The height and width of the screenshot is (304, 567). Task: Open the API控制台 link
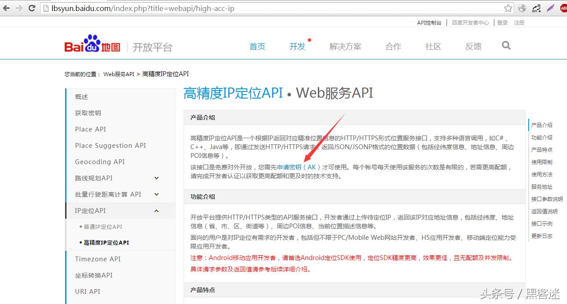point(429,22)
